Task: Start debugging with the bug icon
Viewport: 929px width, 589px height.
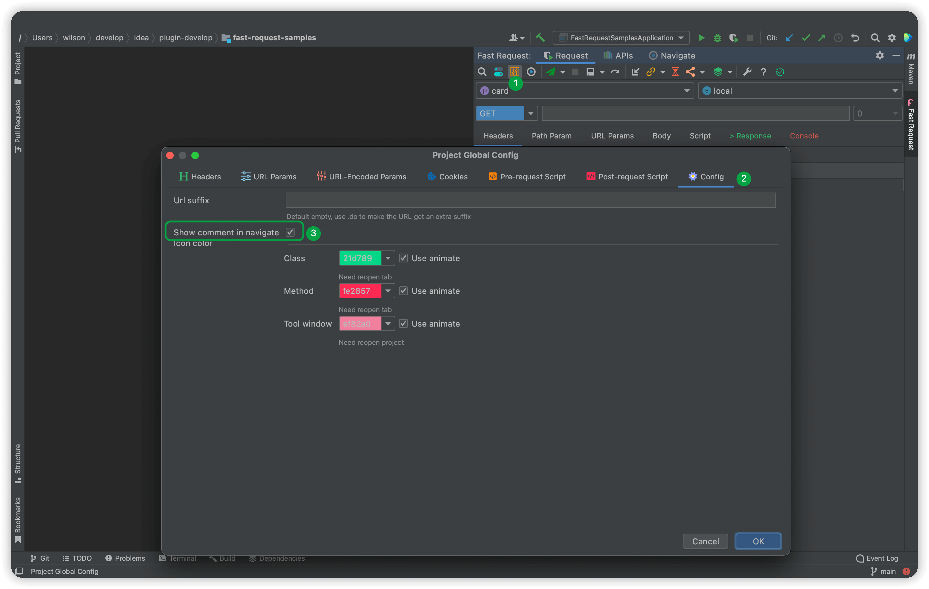Action: point(717,37)
